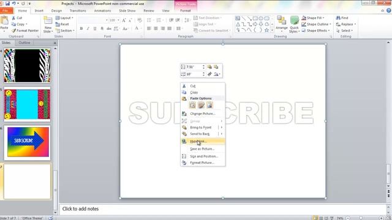
Task: Switch to the Animations ribbon tab
Action: (x=102, y=11)
